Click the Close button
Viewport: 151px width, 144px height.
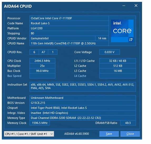pos(130,134)
